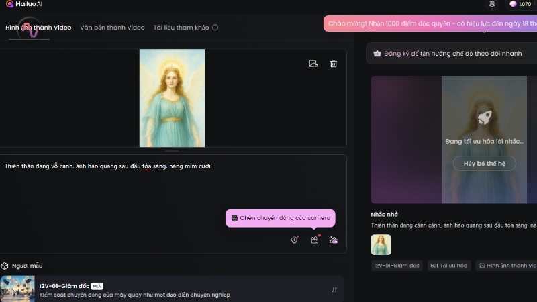Click Chèn chuyển động của camera tooltip

click(x=280, y=218)
